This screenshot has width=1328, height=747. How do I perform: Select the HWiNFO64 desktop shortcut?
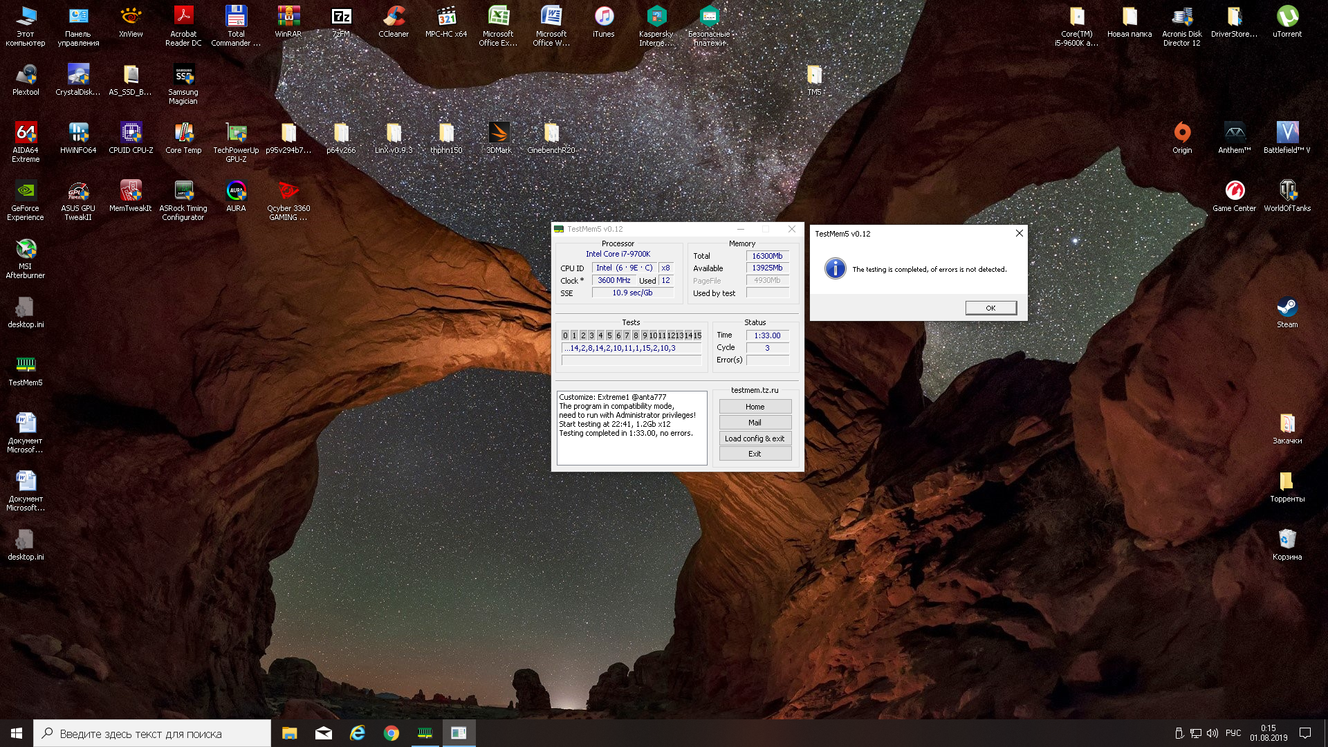(x=78, y=133)
